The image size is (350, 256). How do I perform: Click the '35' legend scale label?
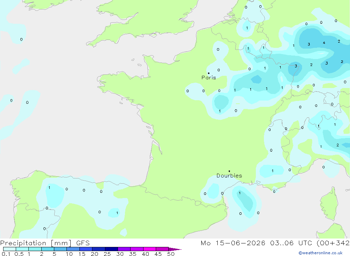(133, 254)
